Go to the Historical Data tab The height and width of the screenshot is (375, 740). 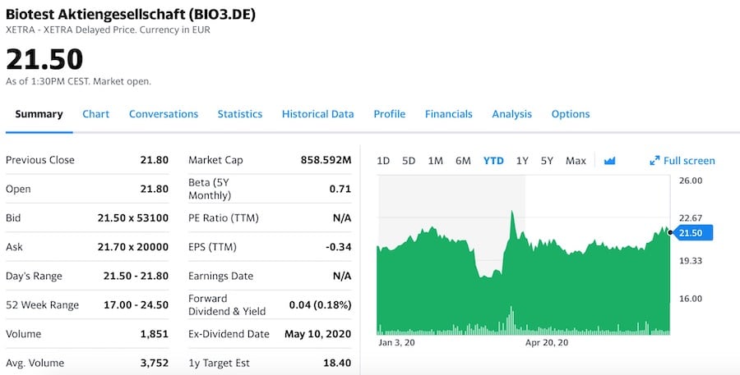click(317, 114)
